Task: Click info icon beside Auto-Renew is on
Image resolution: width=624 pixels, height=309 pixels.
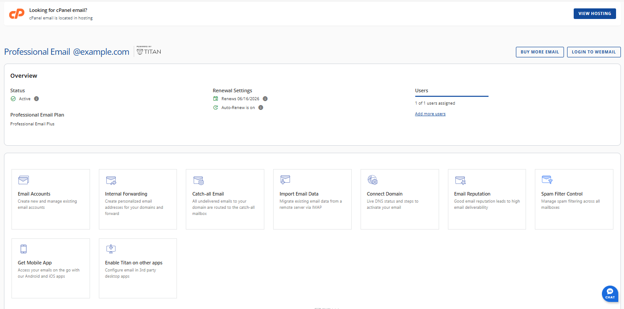Action: pyautogui.click(x=261, y=107)
